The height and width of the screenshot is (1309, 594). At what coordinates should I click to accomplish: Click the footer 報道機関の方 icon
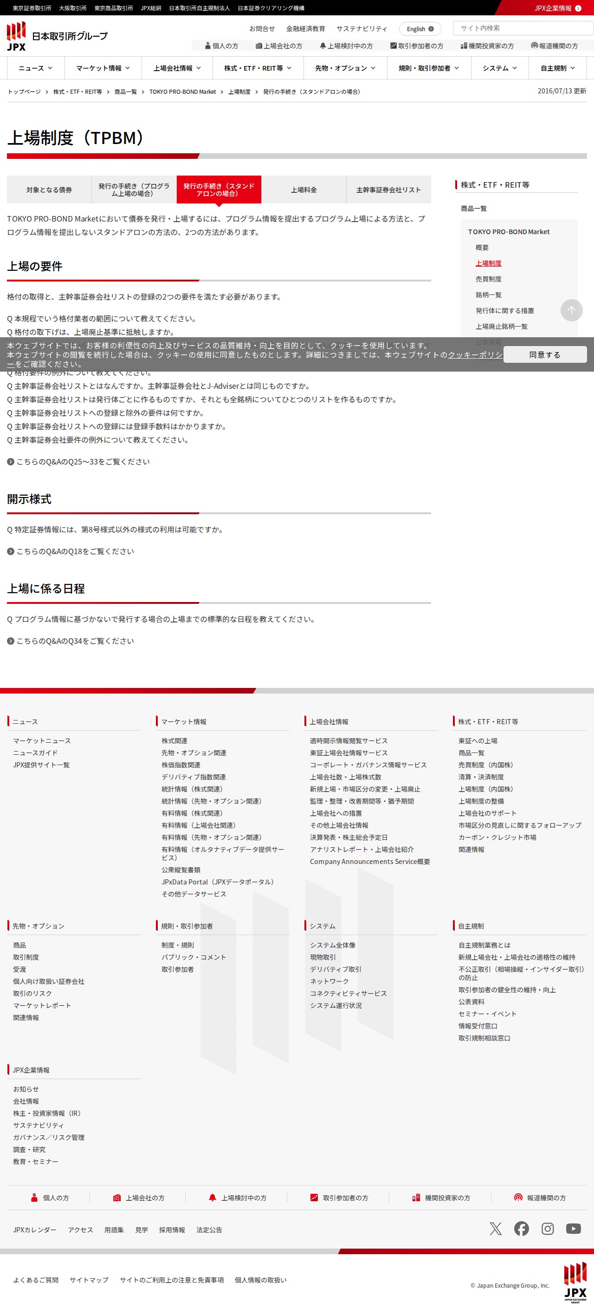[x=518, y=1198]
